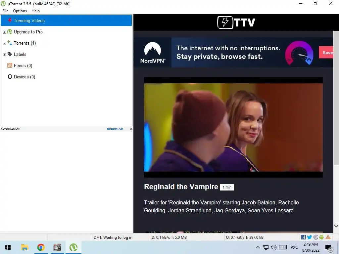Click the NordVPN logo in the banner
The width and height of the screenshot is (339, 254).
pos(153,53)
